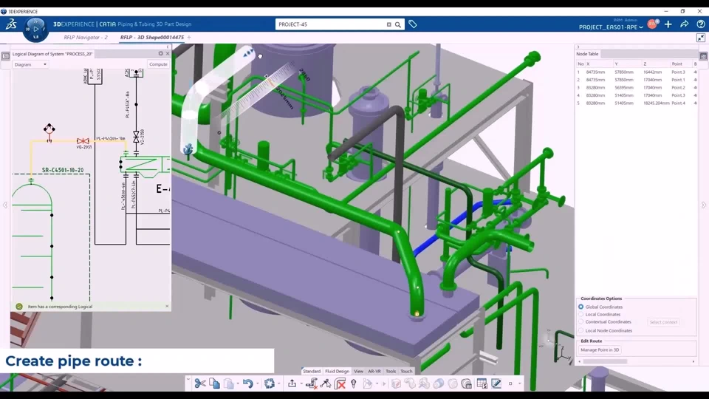This screenshot has height=399, width=709.
Task: Expand PROJECT_EAS01-RPE credentials dropdown
Action: 641,27
